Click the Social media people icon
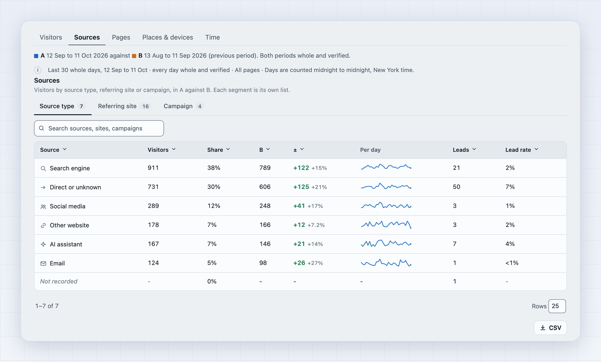601x362 pixels. click(x=43, y=207)
